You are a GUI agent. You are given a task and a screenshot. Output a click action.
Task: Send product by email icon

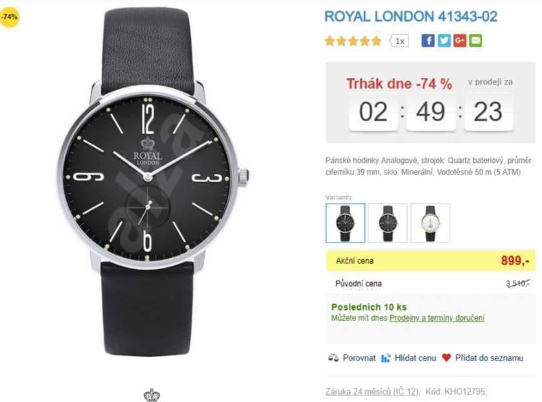pyautogui.click(x=476, y=41)
